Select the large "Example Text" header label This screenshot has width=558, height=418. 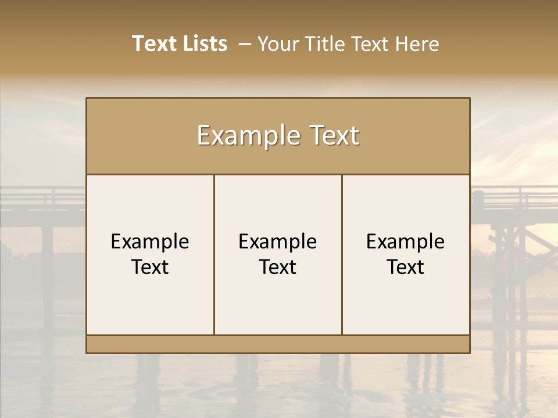(x=278, y=136)
